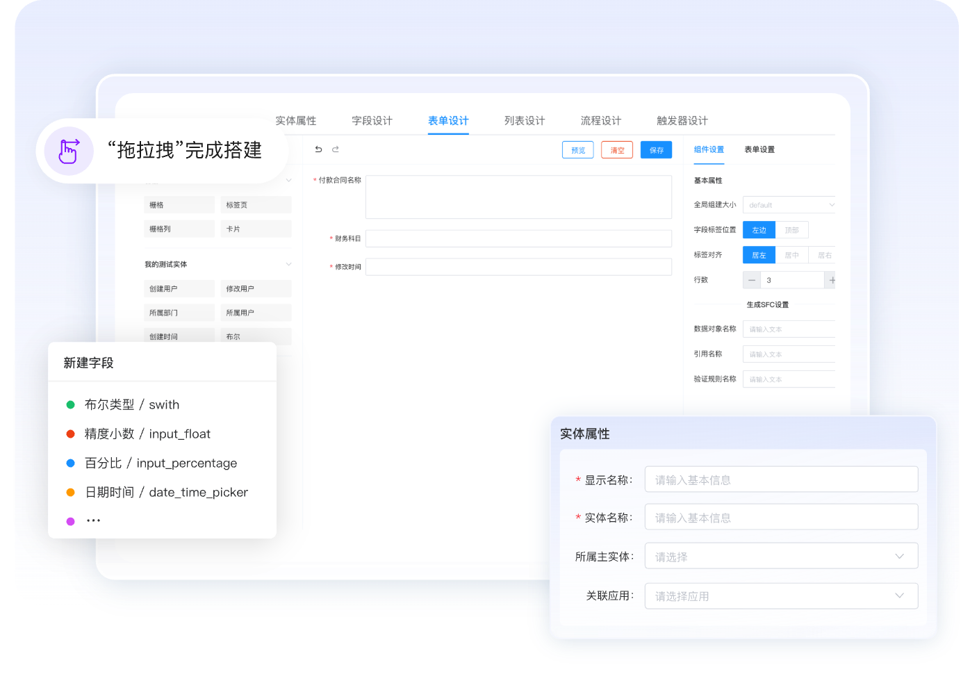
Task: Set field label position to 顶部
Action: [791, 230]
